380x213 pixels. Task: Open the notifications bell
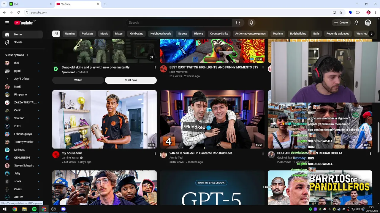click(x=357, y=23)
